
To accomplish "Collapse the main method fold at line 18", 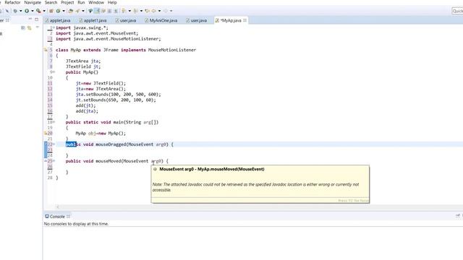I will [54, 122].
